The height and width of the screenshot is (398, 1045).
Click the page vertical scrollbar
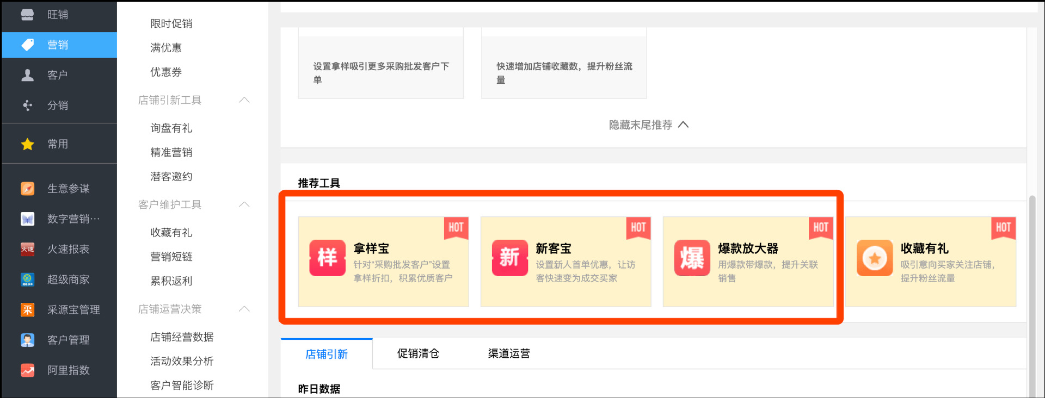point(1032,296)
